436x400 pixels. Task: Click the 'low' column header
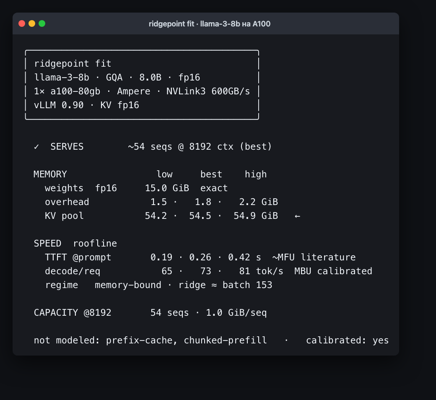[x=164, y=174]
